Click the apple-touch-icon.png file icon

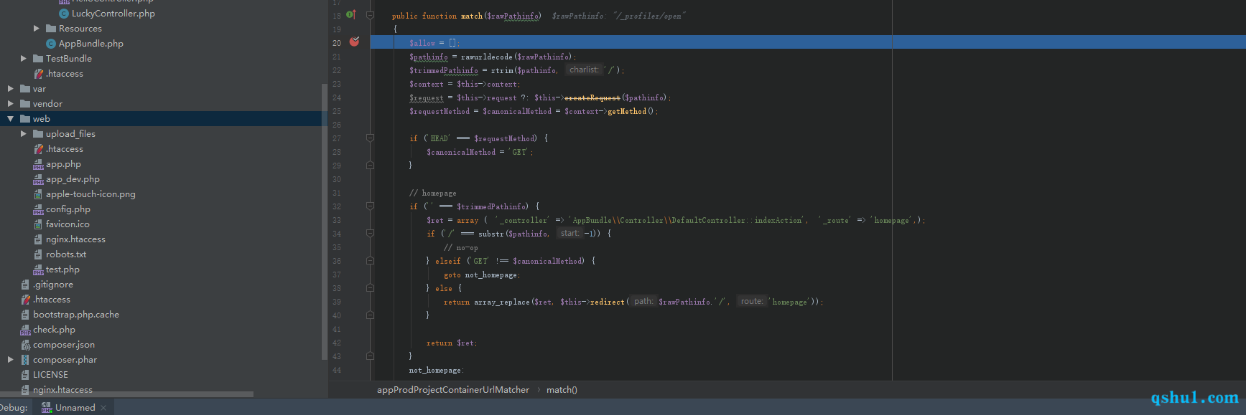(38, 194)
